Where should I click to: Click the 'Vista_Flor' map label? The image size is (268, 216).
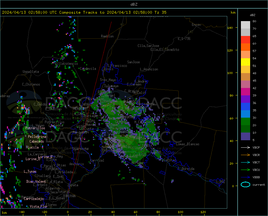pos(39,206)
